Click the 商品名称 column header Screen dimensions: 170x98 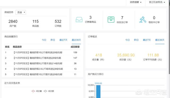coord(17,47)
